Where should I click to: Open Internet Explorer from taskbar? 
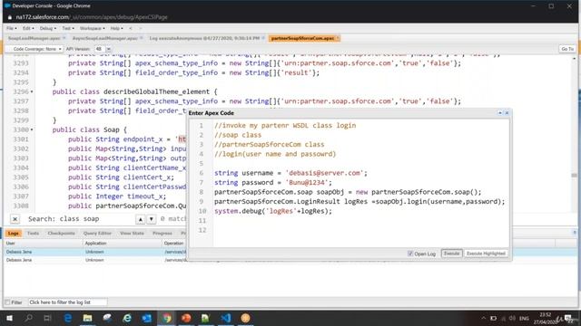(x=127, y=318)
